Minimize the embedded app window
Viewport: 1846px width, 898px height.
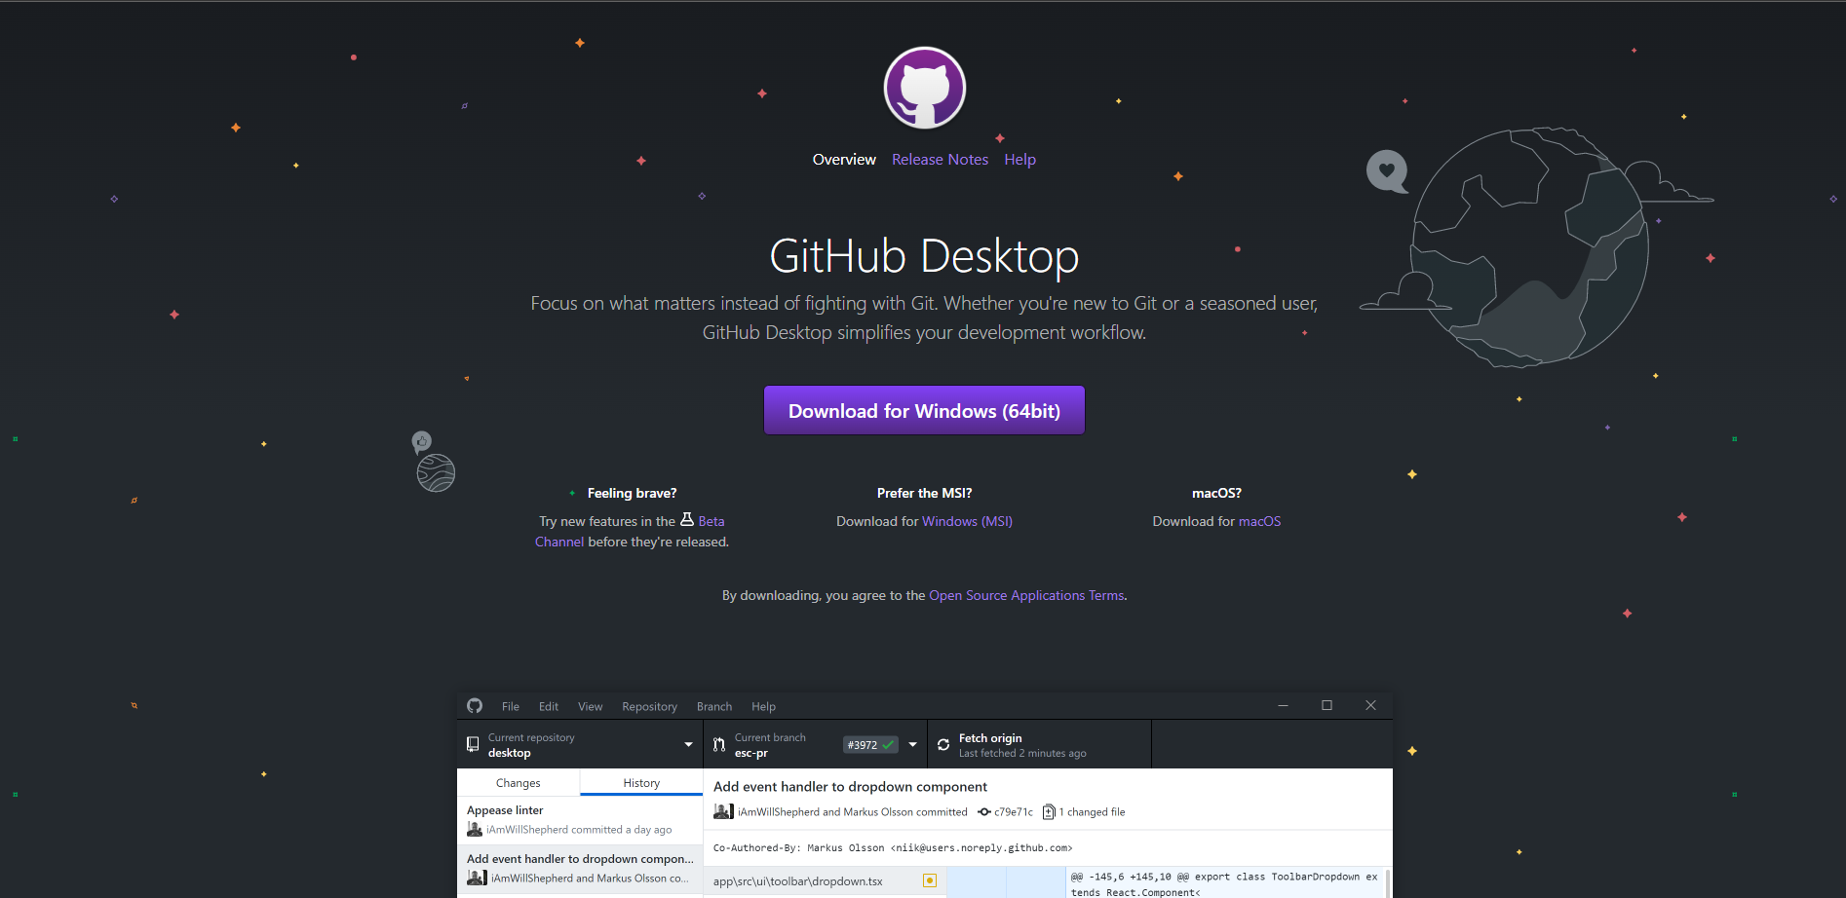(x=1283, y=705)
